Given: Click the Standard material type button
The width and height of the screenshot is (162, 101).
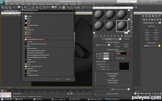Looking at the screenshot, I should pyautogui.click(x=127, y=39).
